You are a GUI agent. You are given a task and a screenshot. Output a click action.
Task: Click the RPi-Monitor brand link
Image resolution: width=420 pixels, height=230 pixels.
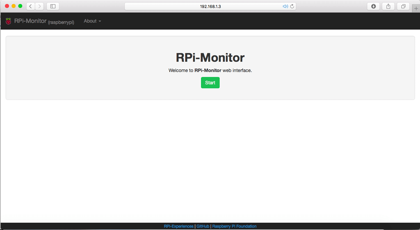[30, 21]
